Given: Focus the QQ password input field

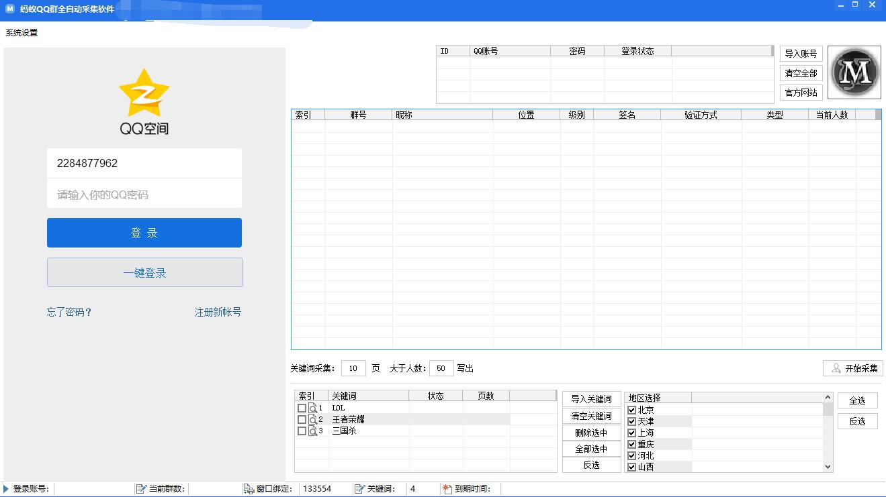Looking at the screenshot, I should (x=144, y=195).
